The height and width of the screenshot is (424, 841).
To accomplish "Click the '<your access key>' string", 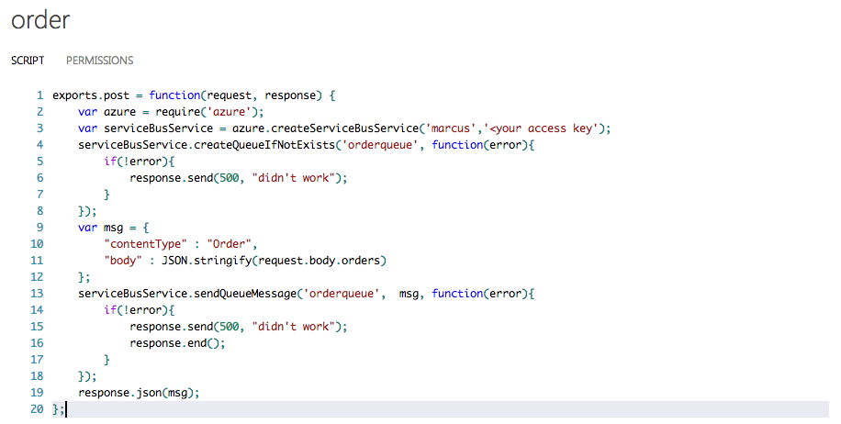I will point(547,128).
